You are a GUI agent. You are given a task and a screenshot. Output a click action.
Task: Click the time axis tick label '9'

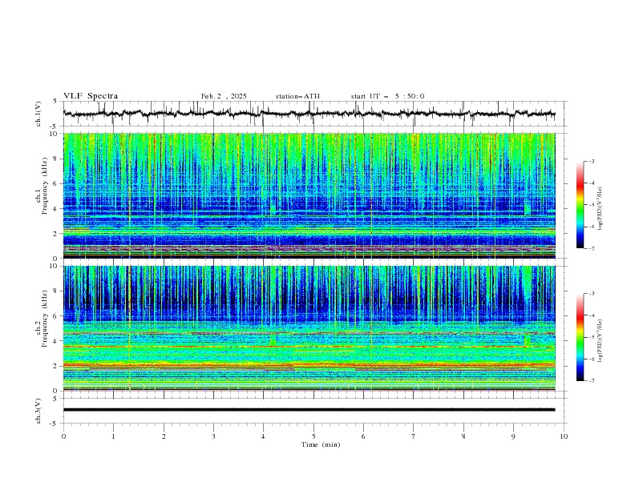(x=513, y=436)
